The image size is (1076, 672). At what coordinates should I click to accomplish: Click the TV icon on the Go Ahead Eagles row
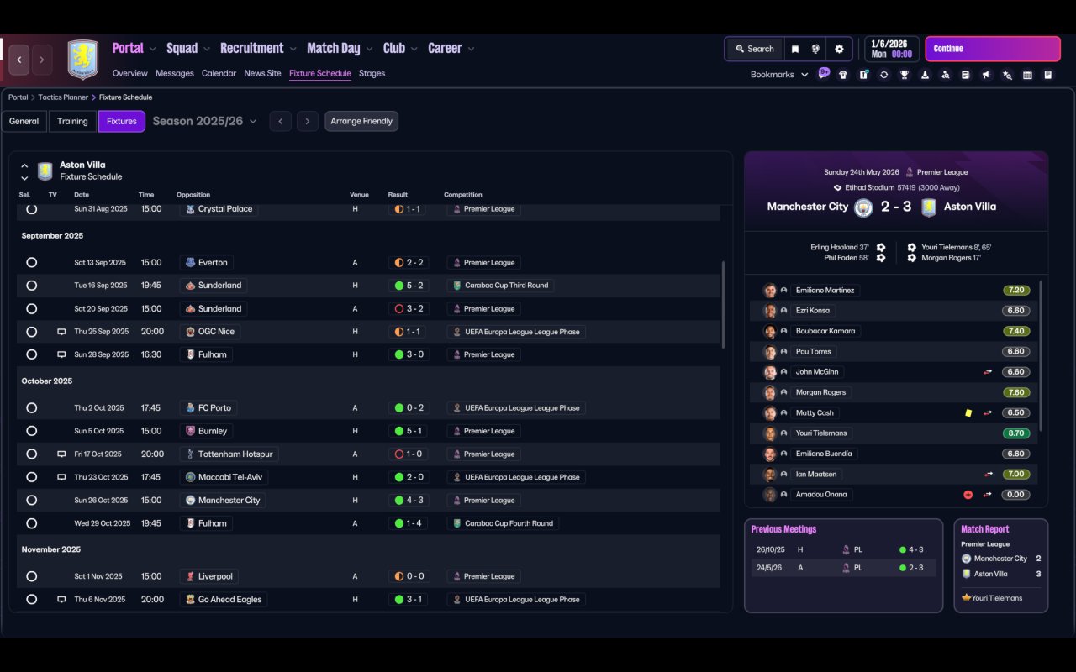click(61, 600)
